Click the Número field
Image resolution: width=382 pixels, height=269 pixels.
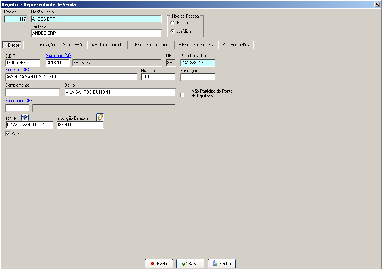click(x=158, y=77)
